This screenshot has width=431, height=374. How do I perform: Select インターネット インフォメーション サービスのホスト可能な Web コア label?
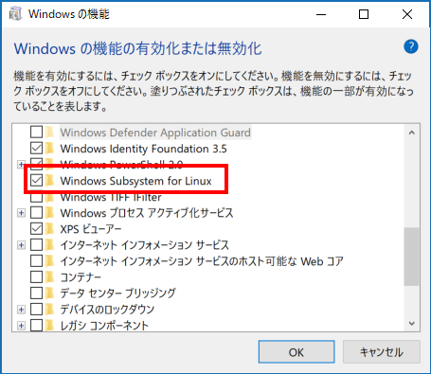coord(202,261)
